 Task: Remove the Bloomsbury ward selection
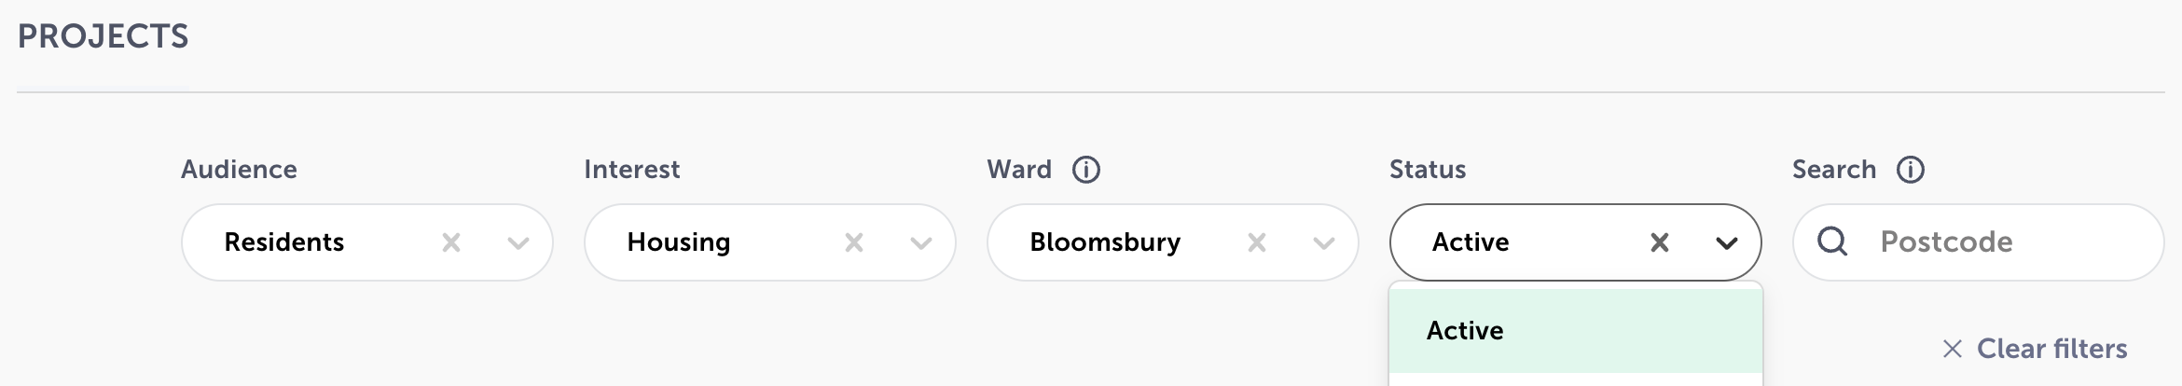point(1257,242)
